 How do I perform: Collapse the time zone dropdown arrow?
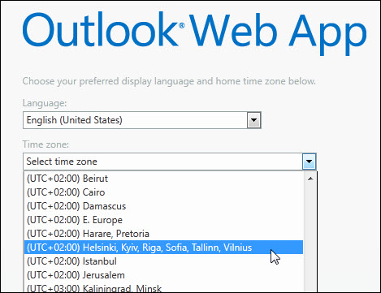pos(309,162)
